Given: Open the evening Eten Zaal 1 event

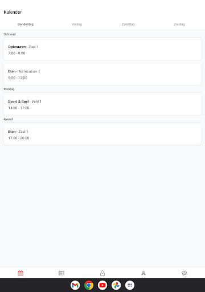Looking at the screenshot, I should [102, 135].
